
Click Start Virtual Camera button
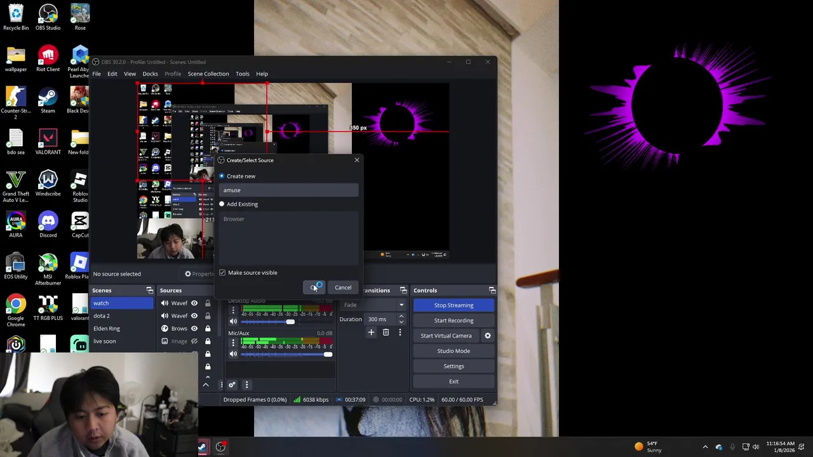(x=446, y=336)
